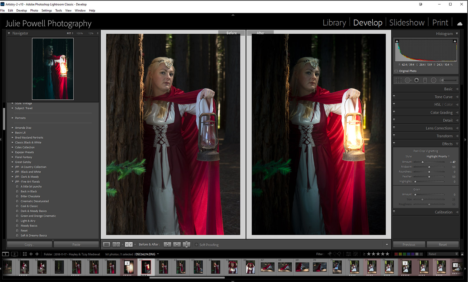
Task: Enable Soft Proofing checkbox
Action: (197, 245)
